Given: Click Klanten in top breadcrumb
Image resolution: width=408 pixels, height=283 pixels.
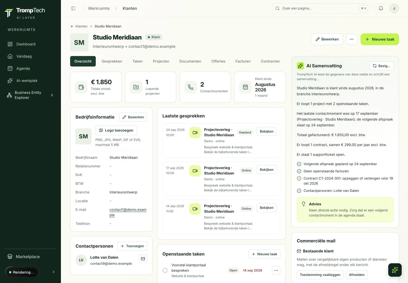Looking at the screenshot, I should click(130, 8).
